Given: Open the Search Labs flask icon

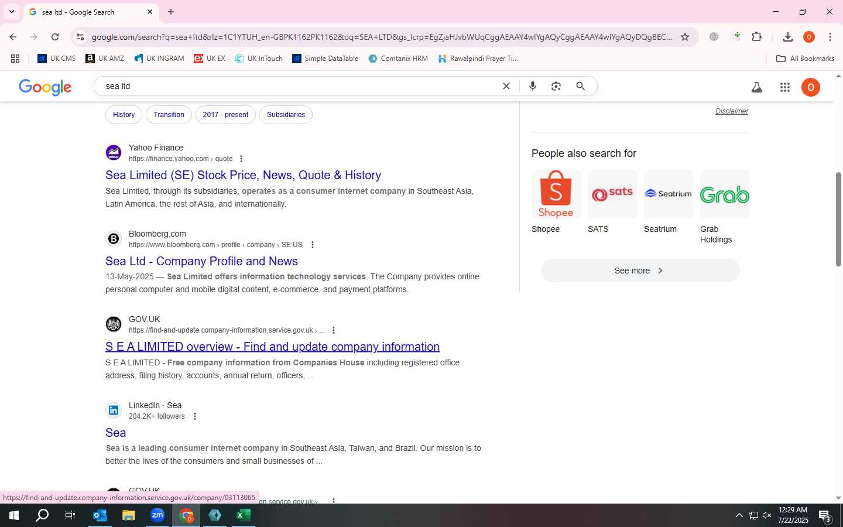Looking at the screenshot, I should coord(757,87).
